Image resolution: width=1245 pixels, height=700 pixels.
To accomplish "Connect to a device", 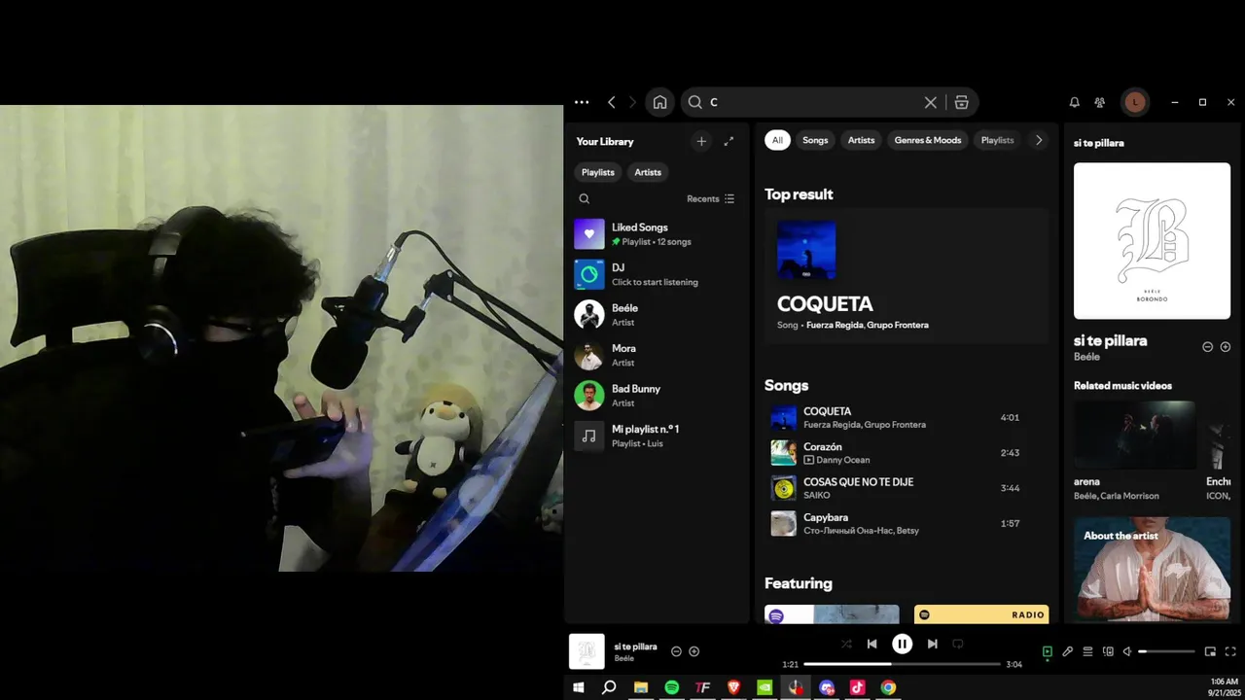I will (x=1108, y=651).
